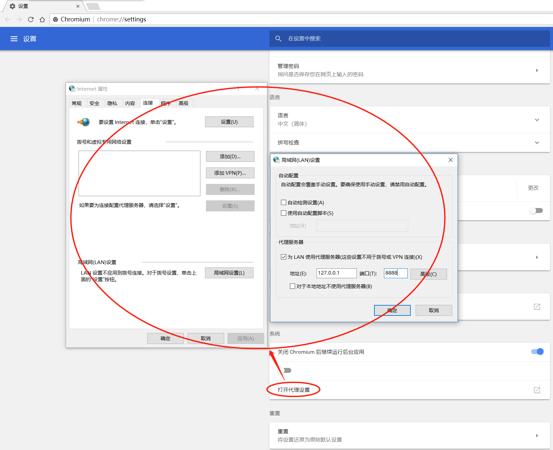
Task: Close the 局域网(LAN)设置 dialog
Action: tap(451, 160)
